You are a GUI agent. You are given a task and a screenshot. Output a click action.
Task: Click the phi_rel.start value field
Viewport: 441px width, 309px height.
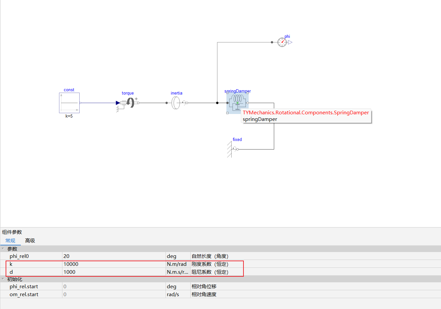[114, 286]
